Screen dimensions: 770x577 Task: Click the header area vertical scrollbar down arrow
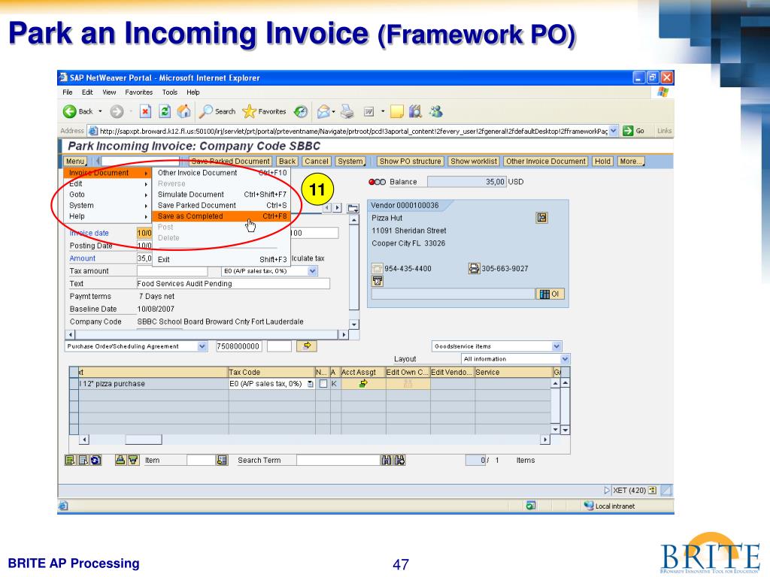click(354, 325)
